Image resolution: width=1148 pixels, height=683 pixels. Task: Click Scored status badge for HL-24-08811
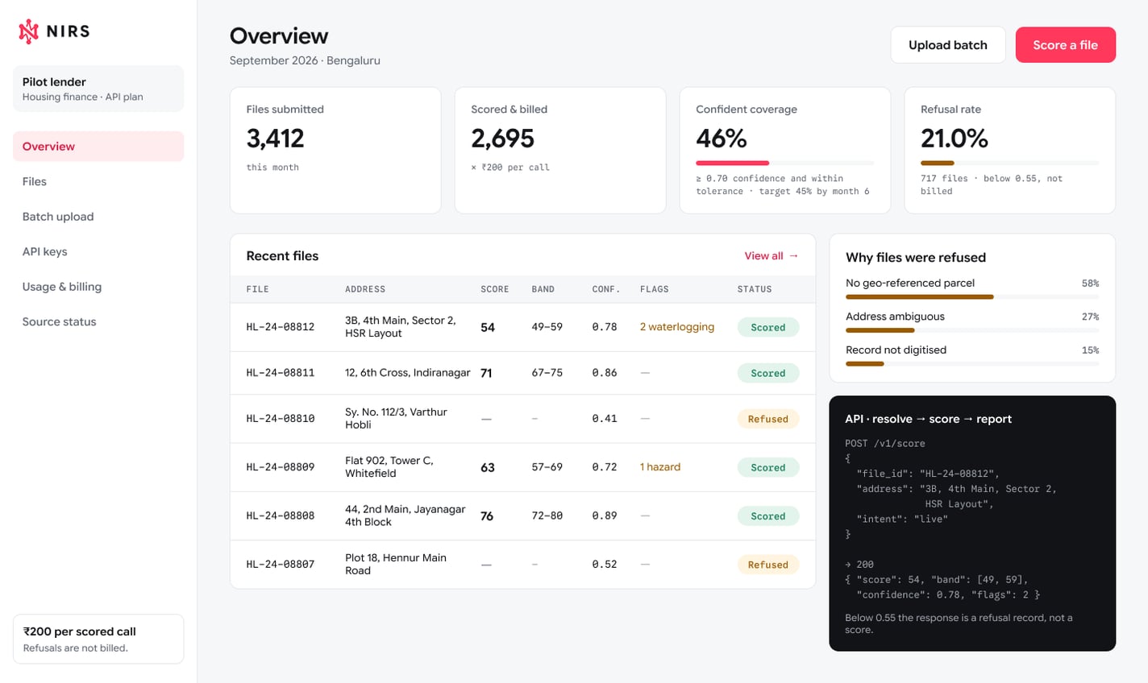coord(768,373)
